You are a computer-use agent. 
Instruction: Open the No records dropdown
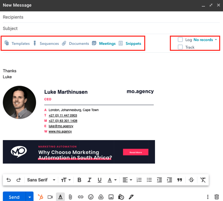(x=205, y=40)
